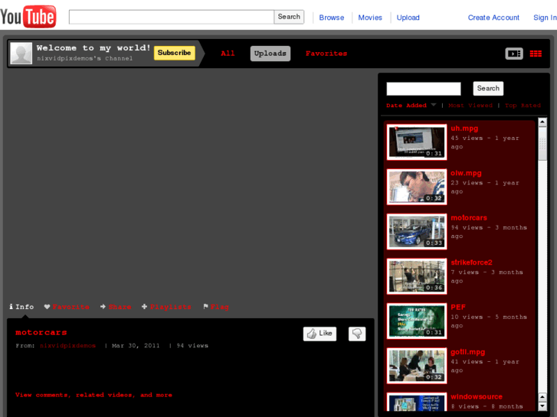
Task: Click Create Account link
Action: point(493,18)
